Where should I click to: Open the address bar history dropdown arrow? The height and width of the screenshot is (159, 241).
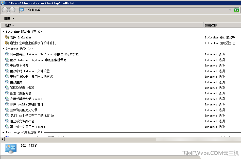[x=230, y=10]
